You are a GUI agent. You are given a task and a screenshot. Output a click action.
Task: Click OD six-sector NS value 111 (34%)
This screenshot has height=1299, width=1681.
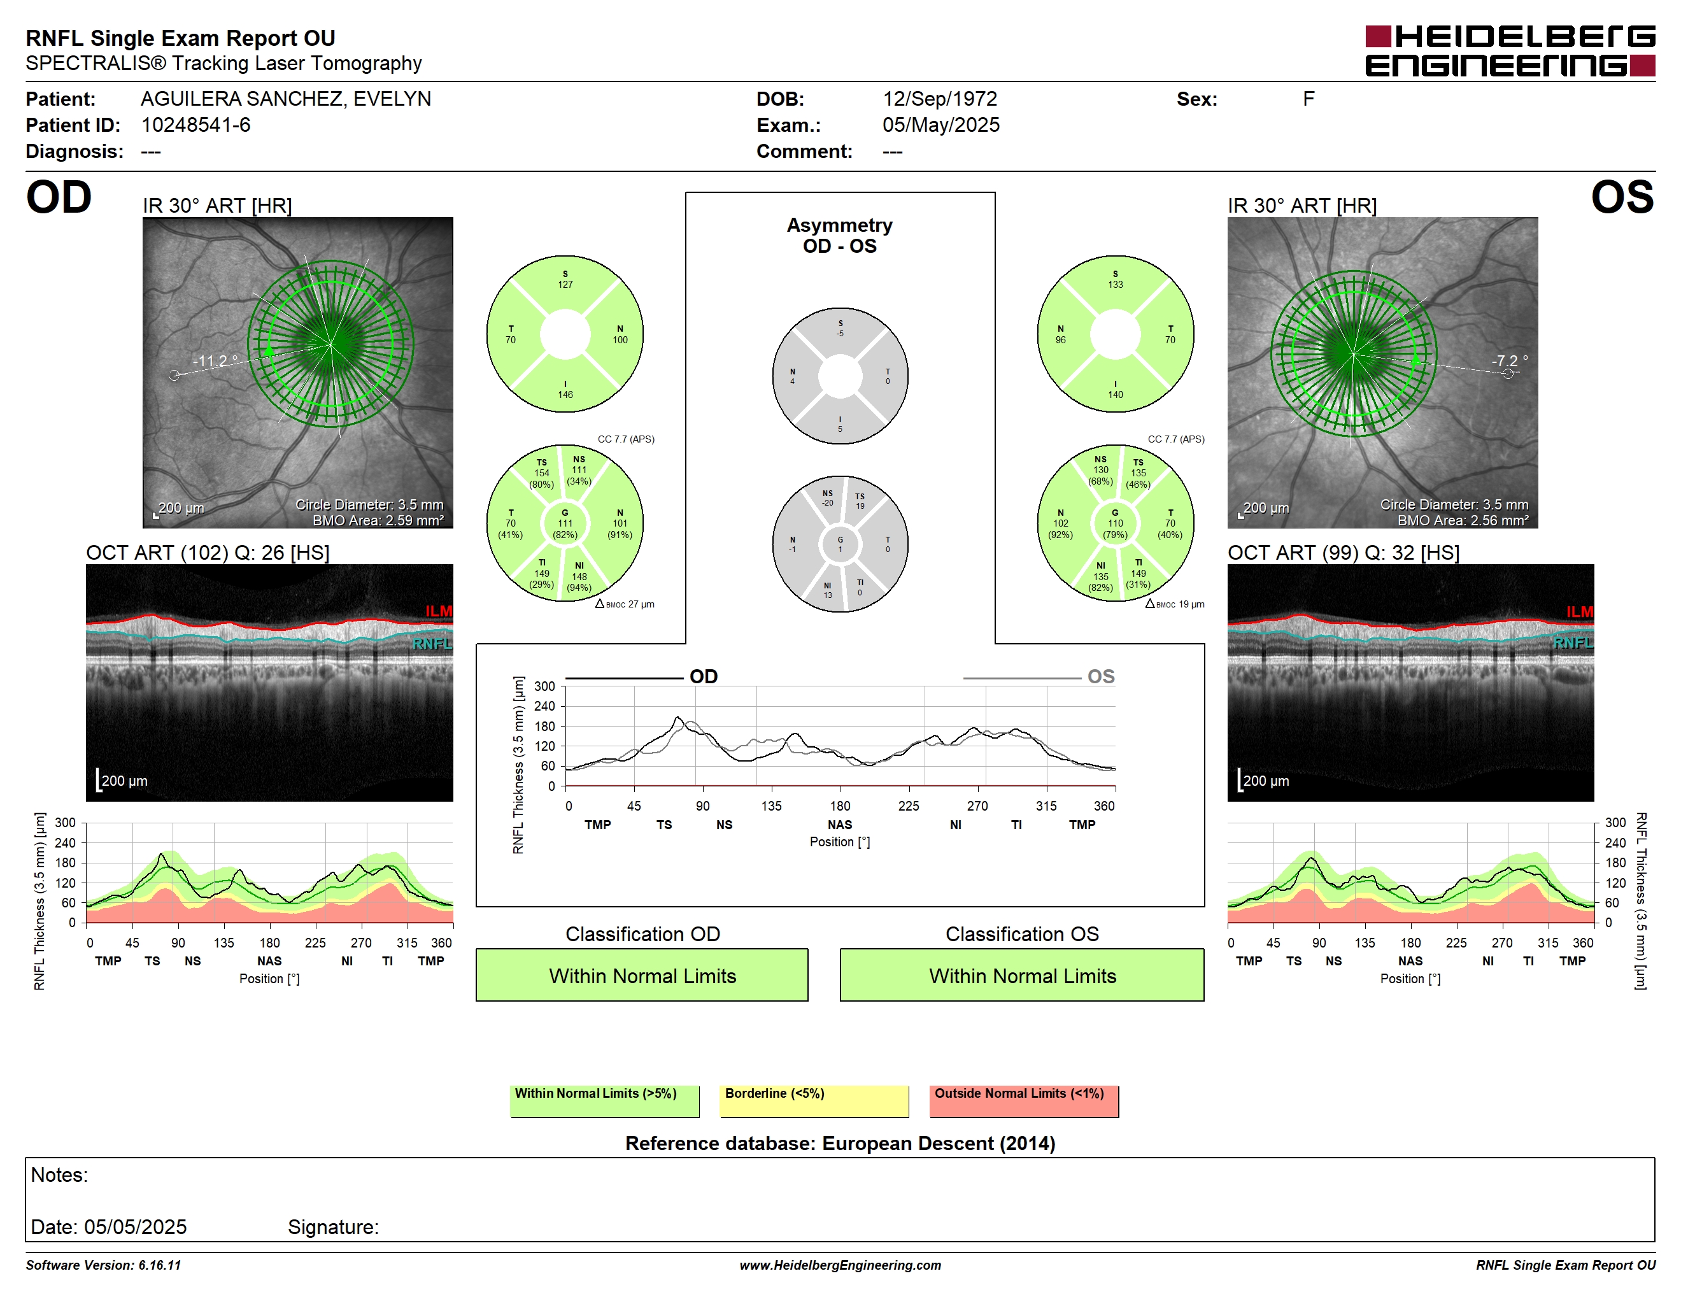click(579, 476)
